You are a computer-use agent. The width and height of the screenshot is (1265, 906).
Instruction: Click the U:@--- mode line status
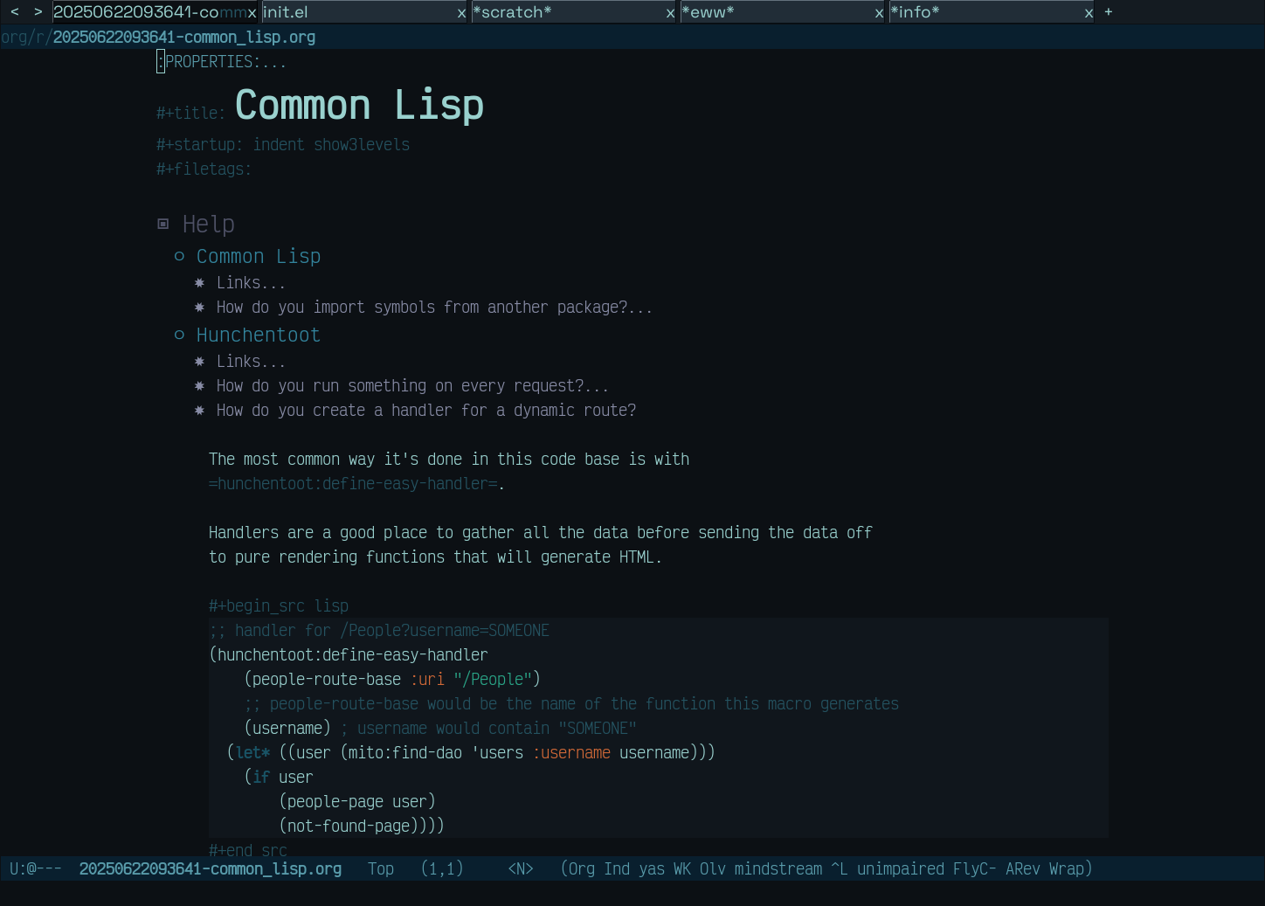click(x=36, y=869)
